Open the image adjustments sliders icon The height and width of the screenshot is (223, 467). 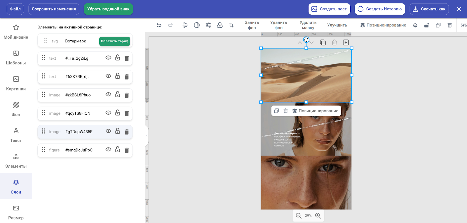pos(208,25)
